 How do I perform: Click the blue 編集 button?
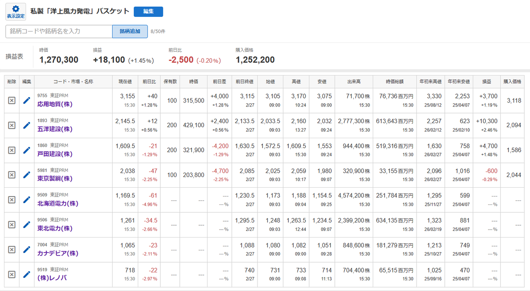click(148, 11)
